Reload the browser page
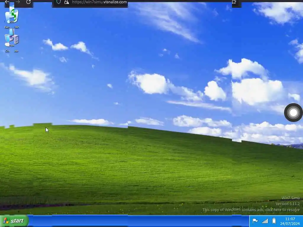This screenshot has width=303, height=227. point(28,2)
